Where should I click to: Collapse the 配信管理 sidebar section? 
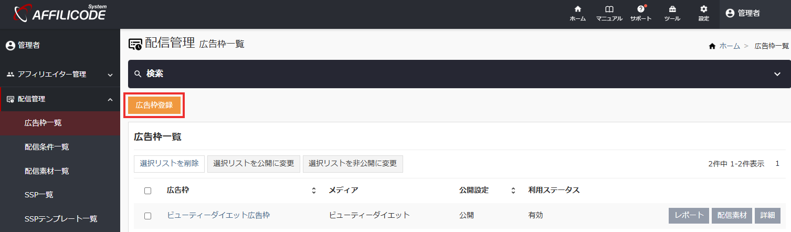[x=110, y=99]
